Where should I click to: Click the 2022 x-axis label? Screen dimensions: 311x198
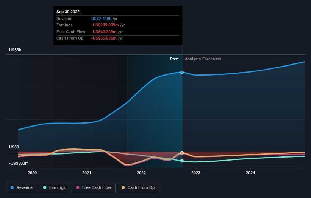pos(141,173)
